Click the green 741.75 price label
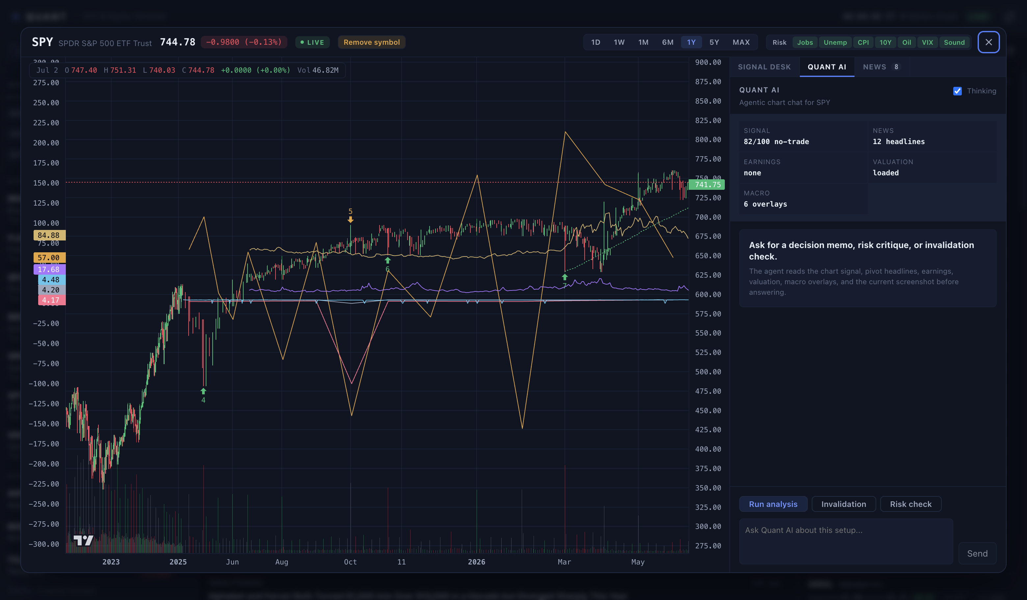Viewport: 1027px width, 600px height. coord(707,185)
